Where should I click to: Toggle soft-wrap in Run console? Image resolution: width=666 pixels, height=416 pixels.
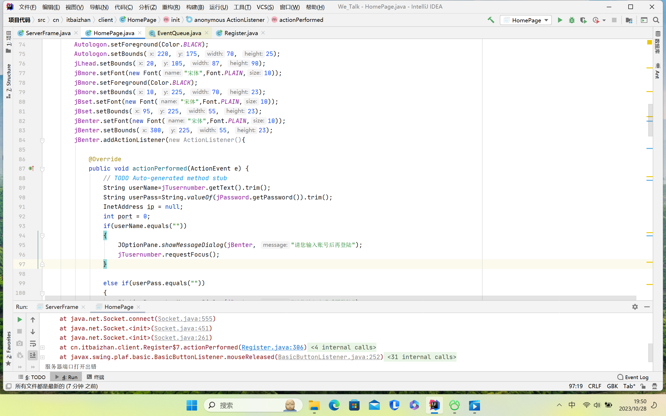tap(33, 344)
